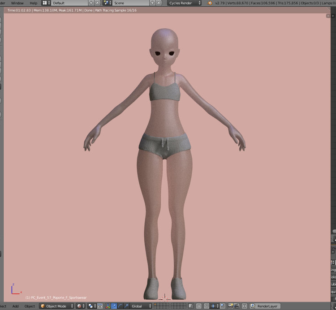Click the rendered character model's head
Viewport: 336px width, 310px height.
(164, 47)
